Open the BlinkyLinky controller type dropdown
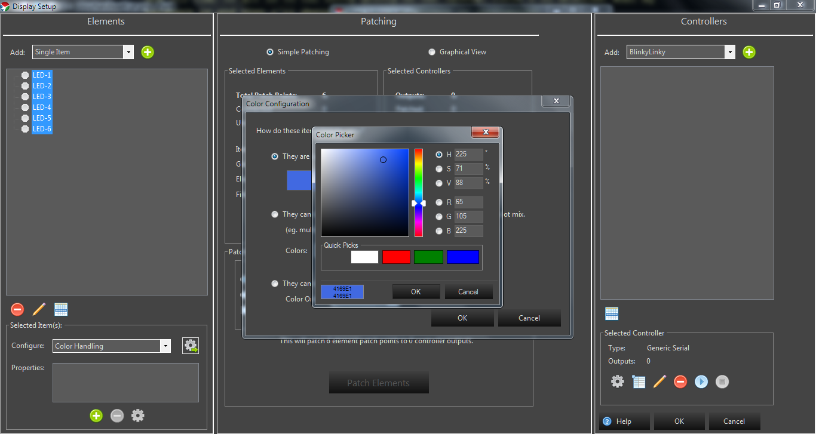Image resolution: width=816 pixels, height=434 pixels. [x=729, y=52]
